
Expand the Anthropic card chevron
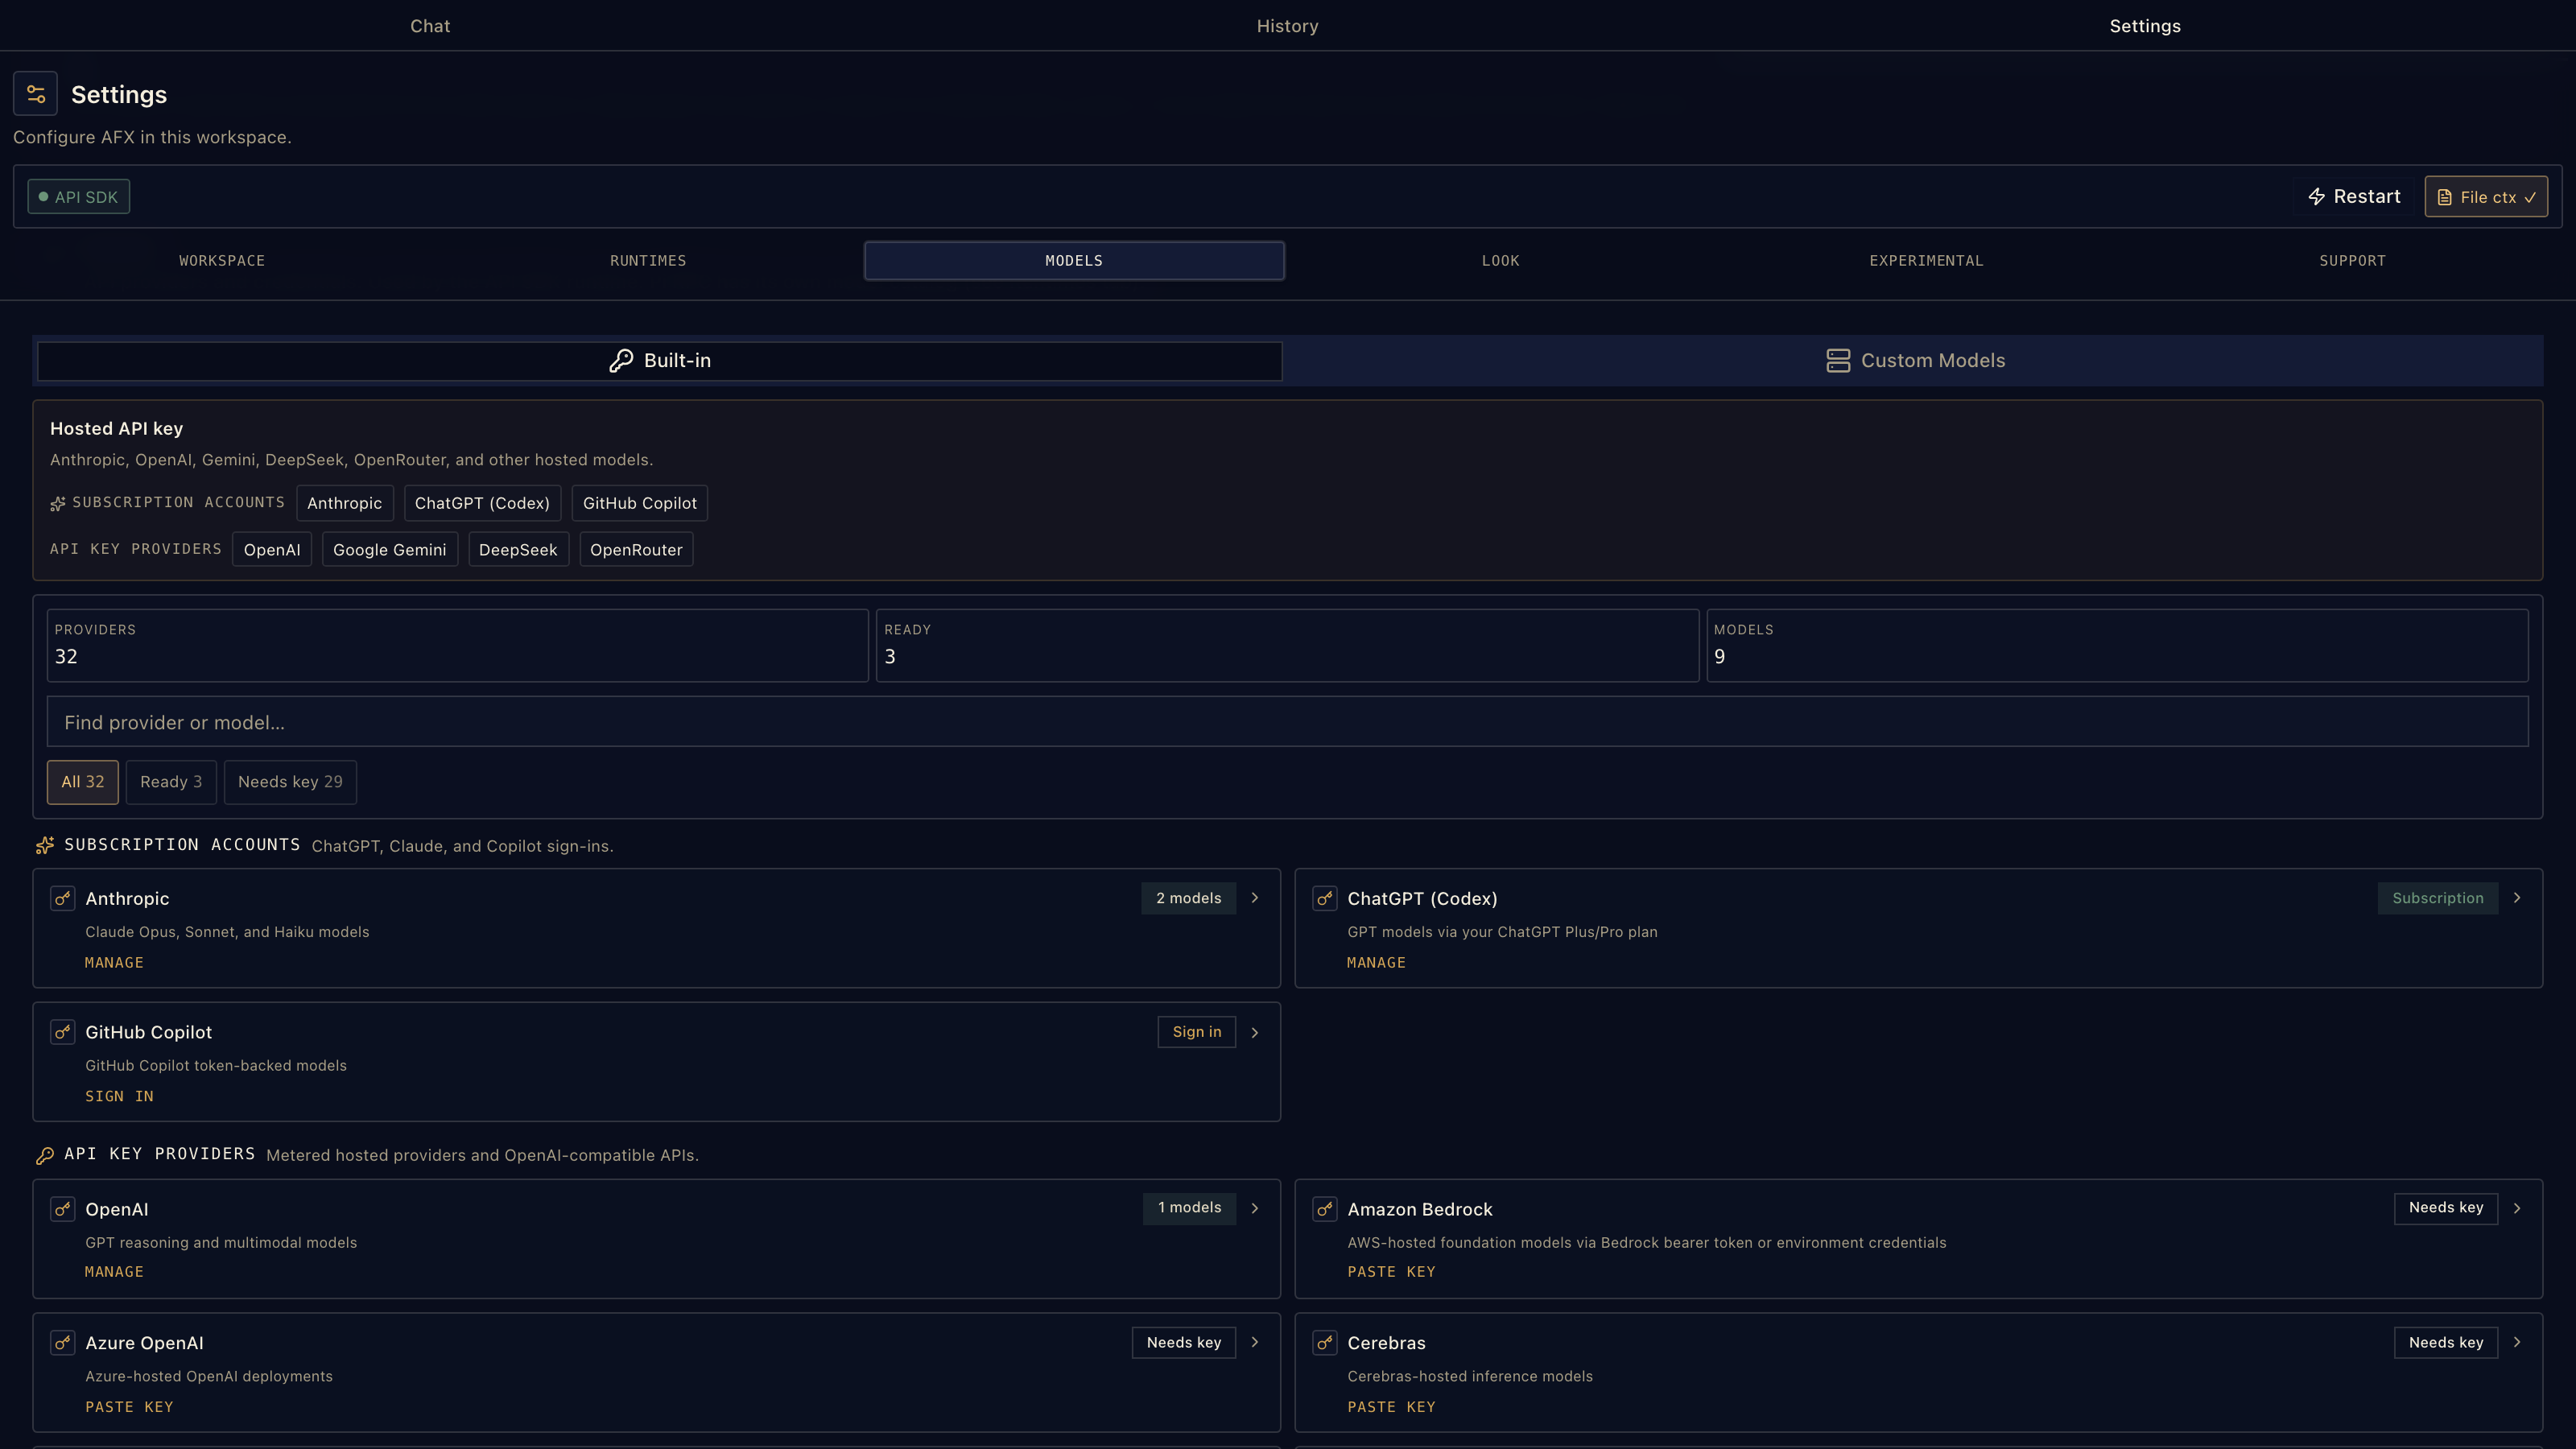pyautogui.click(x=1255, y=898)
